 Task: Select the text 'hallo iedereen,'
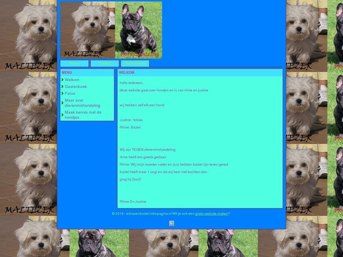tap(131, 83)
